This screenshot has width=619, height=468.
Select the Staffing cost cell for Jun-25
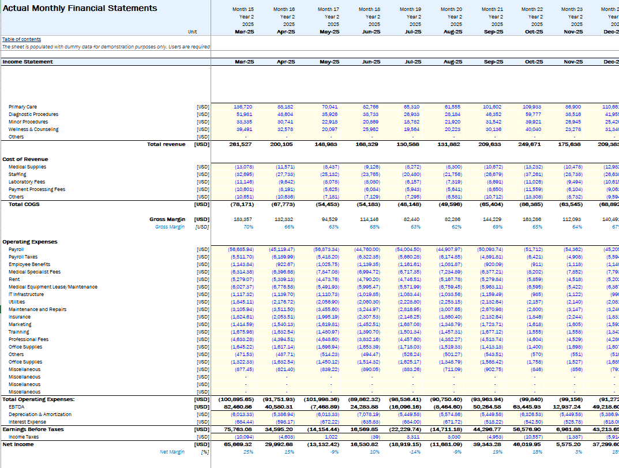tap(370, 174)
